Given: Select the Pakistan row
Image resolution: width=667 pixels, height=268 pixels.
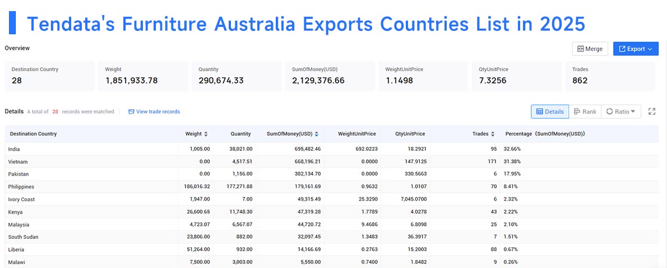Looking at the screenshot, I should click(332, 174).
